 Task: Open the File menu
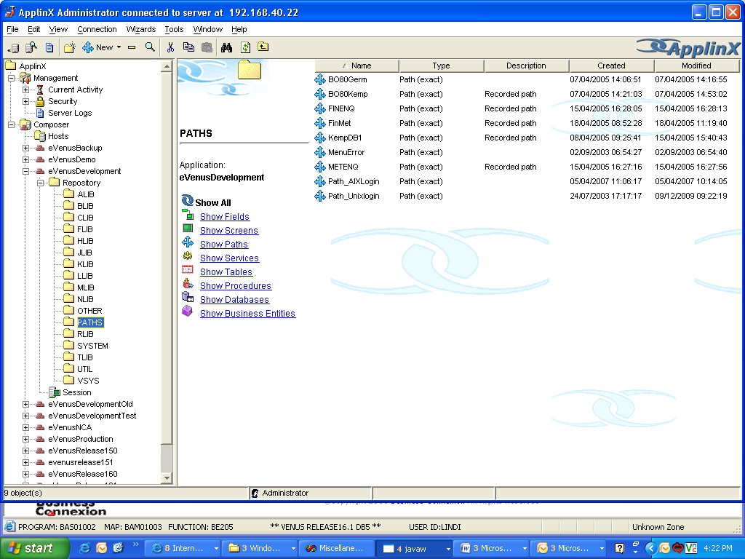(x=12, y=29)
